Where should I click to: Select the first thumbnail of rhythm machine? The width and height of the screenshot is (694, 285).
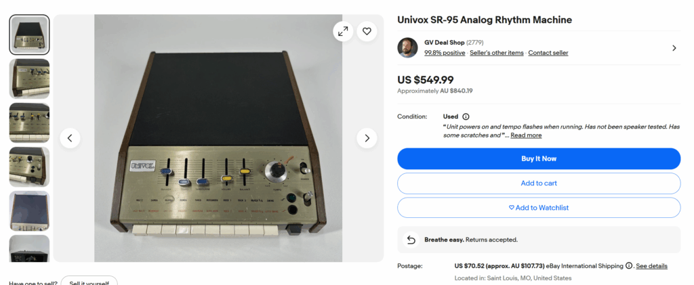[30, 35]
